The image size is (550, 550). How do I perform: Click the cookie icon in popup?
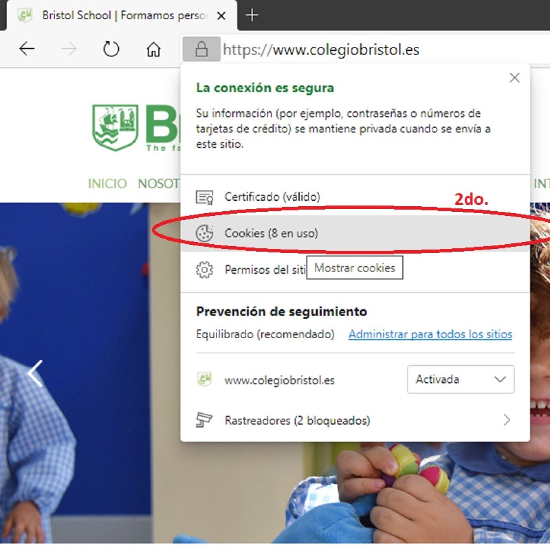[x=204, y=233]
